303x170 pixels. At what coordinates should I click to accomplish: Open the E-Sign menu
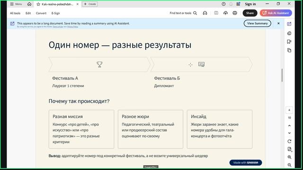(55, 13)
